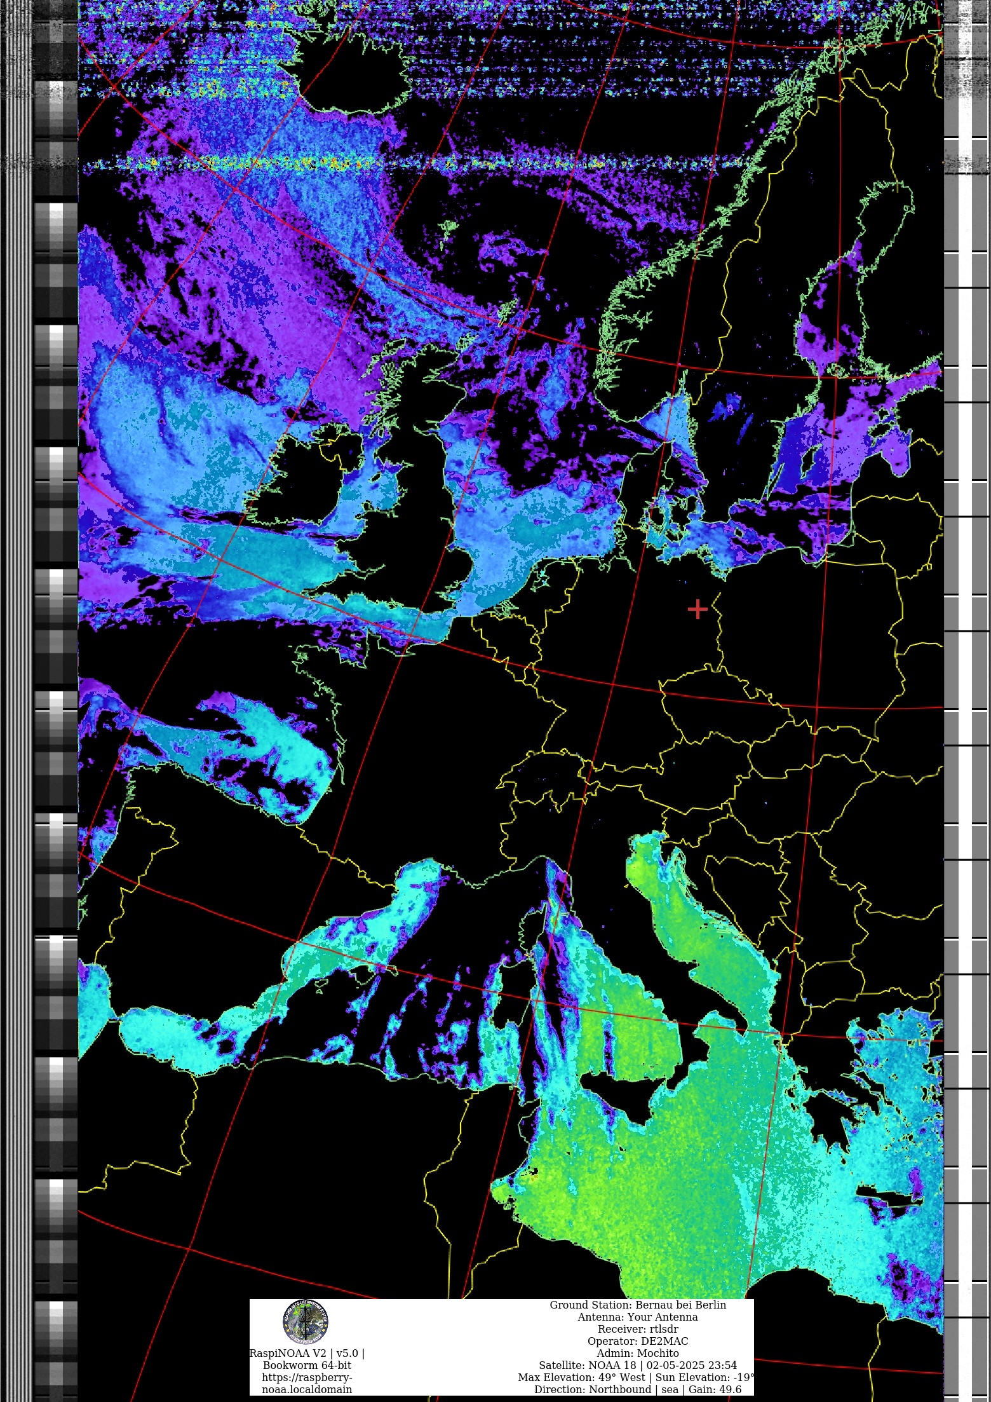991x1402 pixels.
Task: Click the 'Direction: Northbound' gain line
Action: click(x=638, y=1389)
